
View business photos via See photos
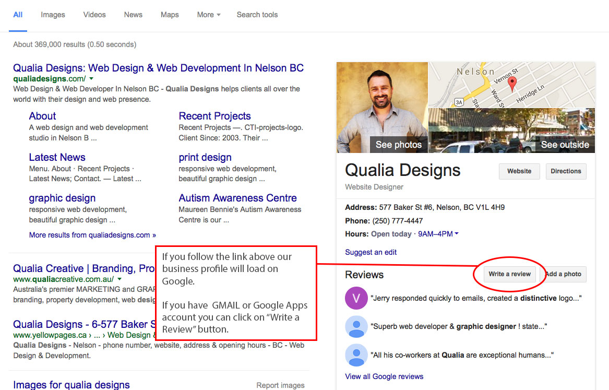point(399,145)
